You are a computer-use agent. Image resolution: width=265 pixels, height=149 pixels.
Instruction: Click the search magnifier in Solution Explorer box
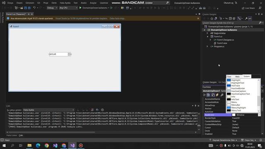(x=260, y=23)
